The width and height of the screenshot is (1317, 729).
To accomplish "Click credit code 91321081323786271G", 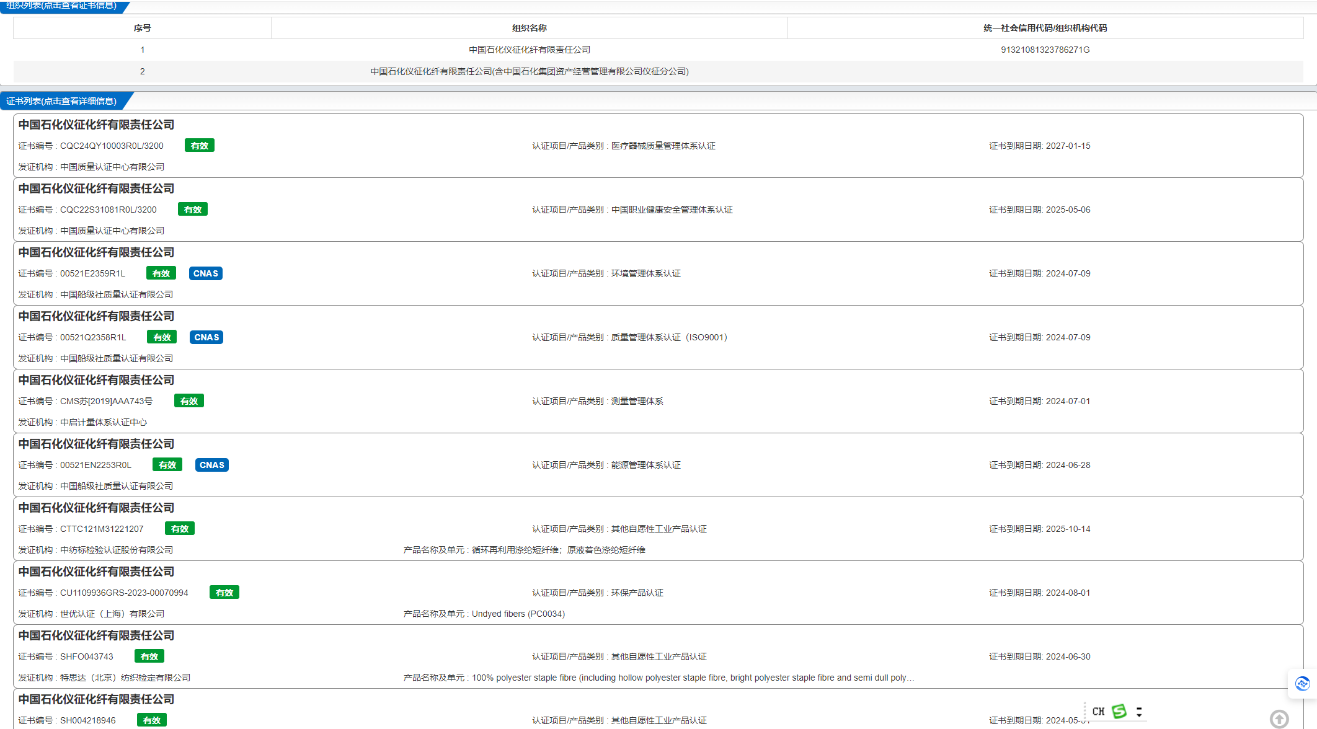I will [1045, 50].
